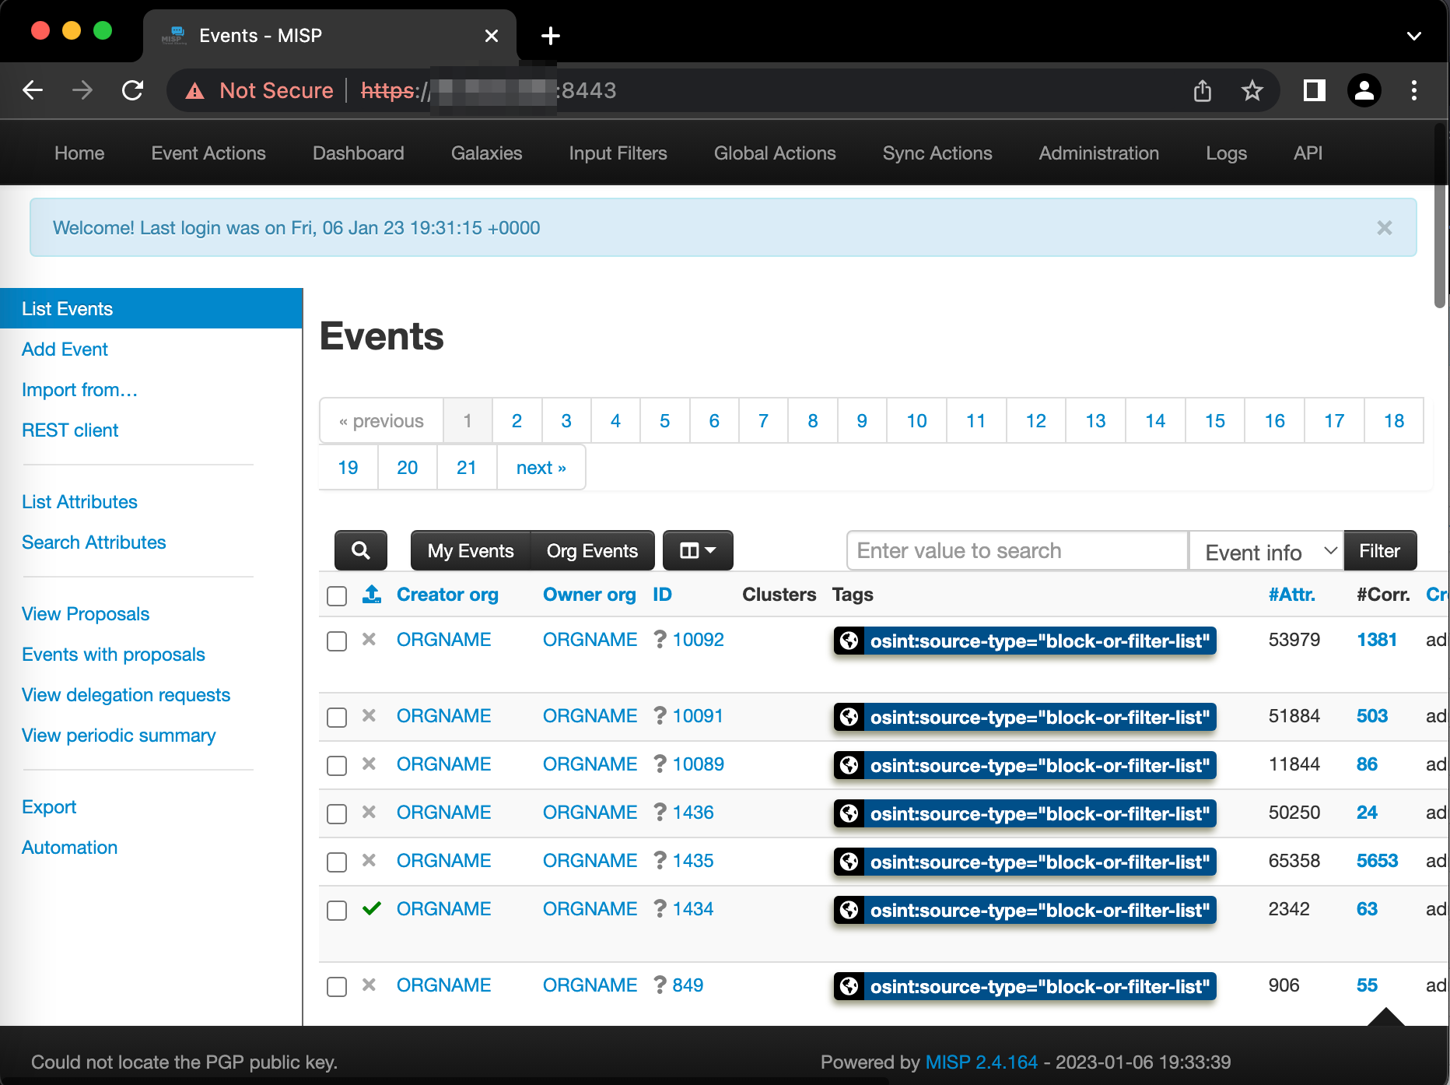1450x1085 pixels.
Task: Open the Event info filter field dropdown
Action: pos(1266,550)
